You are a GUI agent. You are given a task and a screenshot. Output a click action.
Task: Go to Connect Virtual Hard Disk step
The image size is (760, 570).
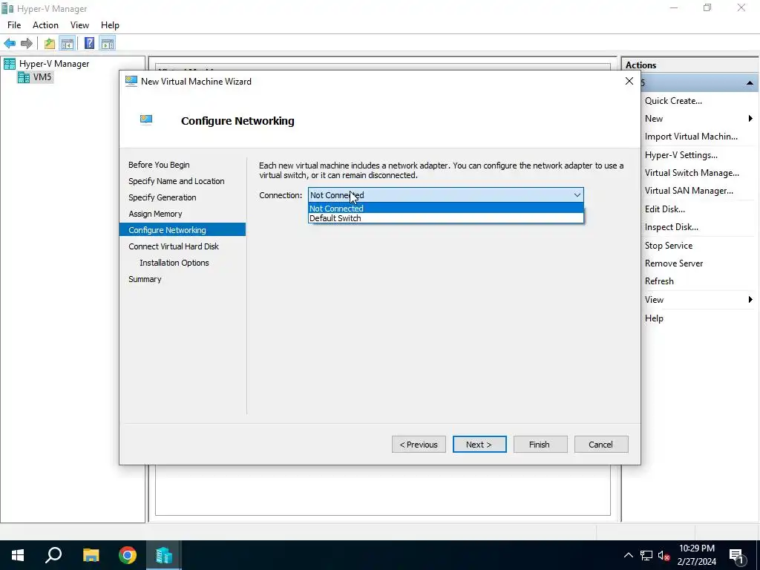[174, 246]
